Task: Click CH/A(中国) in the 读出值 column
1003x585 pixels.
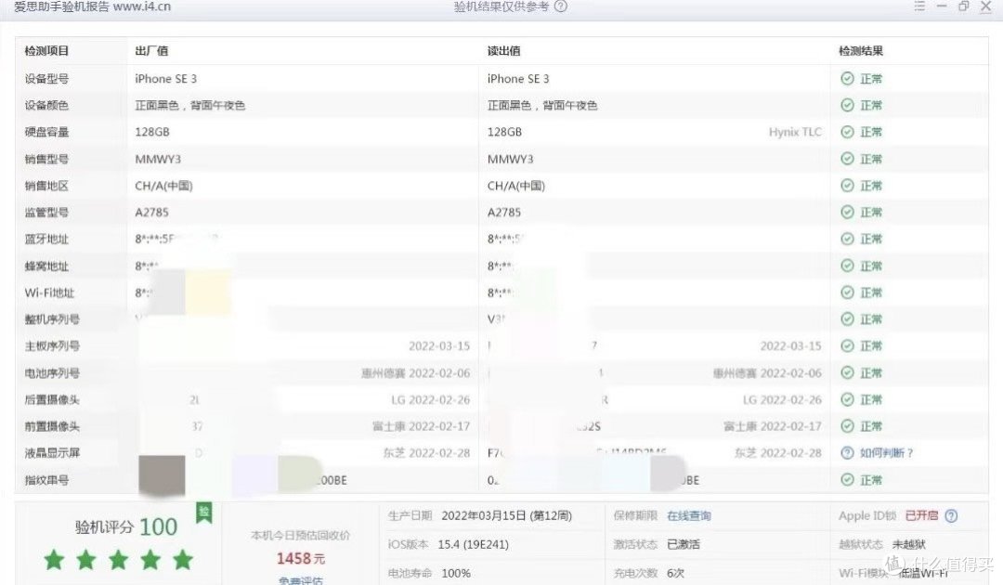Action: click(x=516, y=186)
